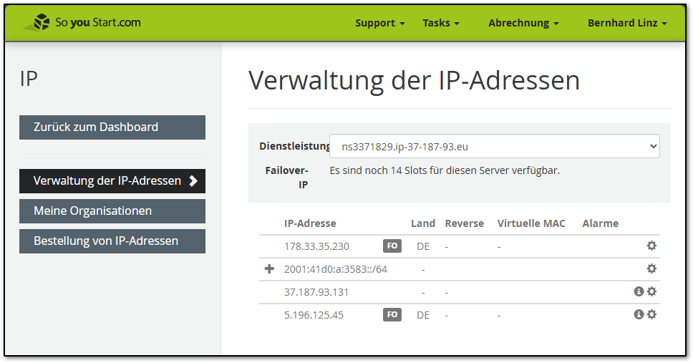Open the Tasks menu
Image resolution: width=693 pixels, height=363 pixels.
440,23
